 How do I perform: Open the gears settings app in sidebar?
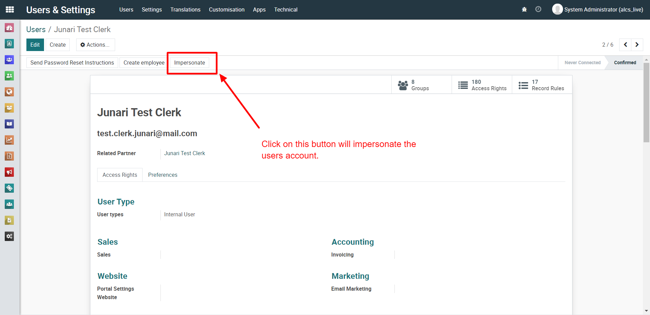click(9, 236)
